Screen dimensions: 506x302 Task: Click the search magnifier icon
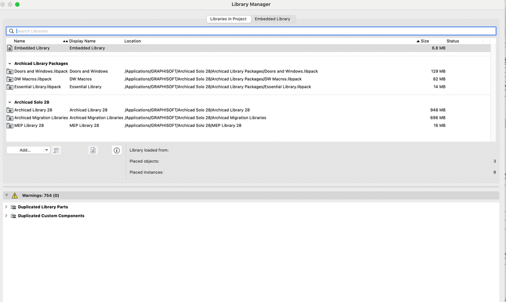pyautogui.click(x=11, y=30)
